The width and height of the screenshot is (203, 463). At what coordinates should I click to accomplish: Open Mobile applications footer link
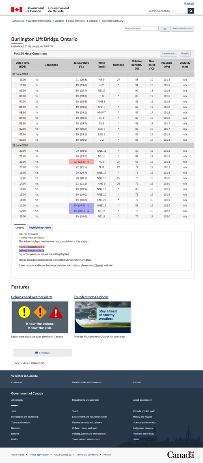click(x=39, y=455)
